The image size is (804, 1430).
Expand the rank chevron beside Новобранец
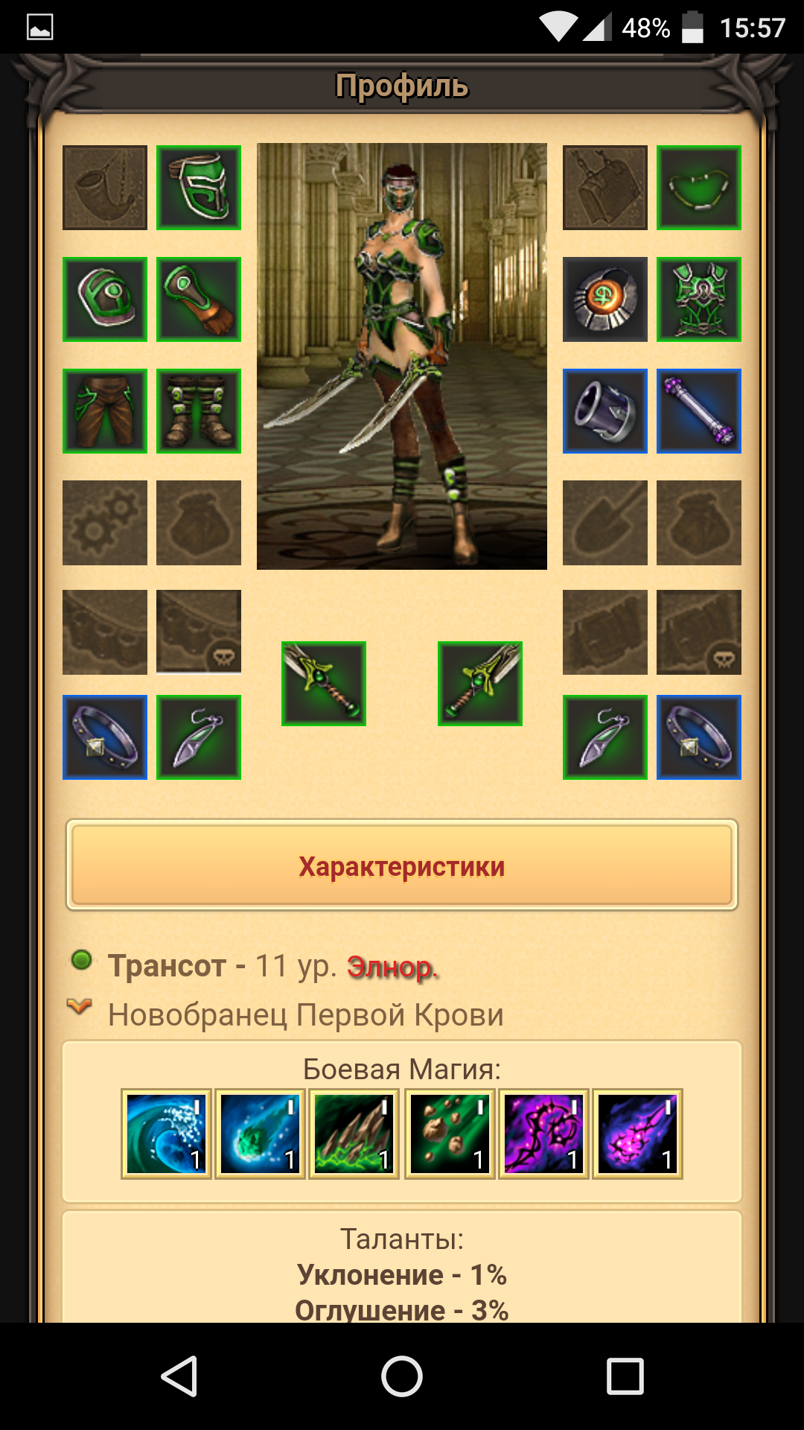[80, 1007]
